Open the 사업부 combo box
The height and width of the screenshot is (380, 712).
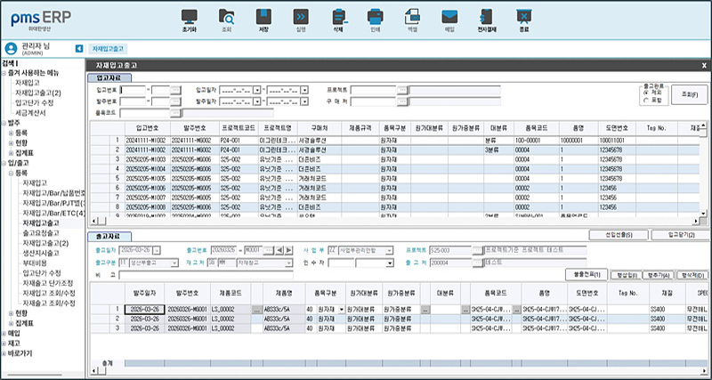pos(389,250)
